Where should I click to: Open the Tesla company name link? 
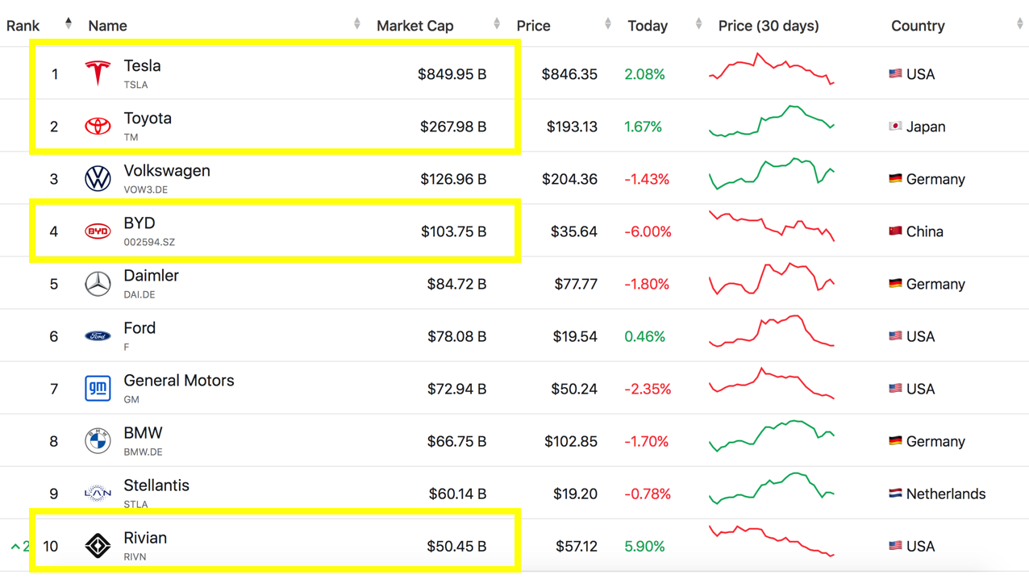[142, 66]
